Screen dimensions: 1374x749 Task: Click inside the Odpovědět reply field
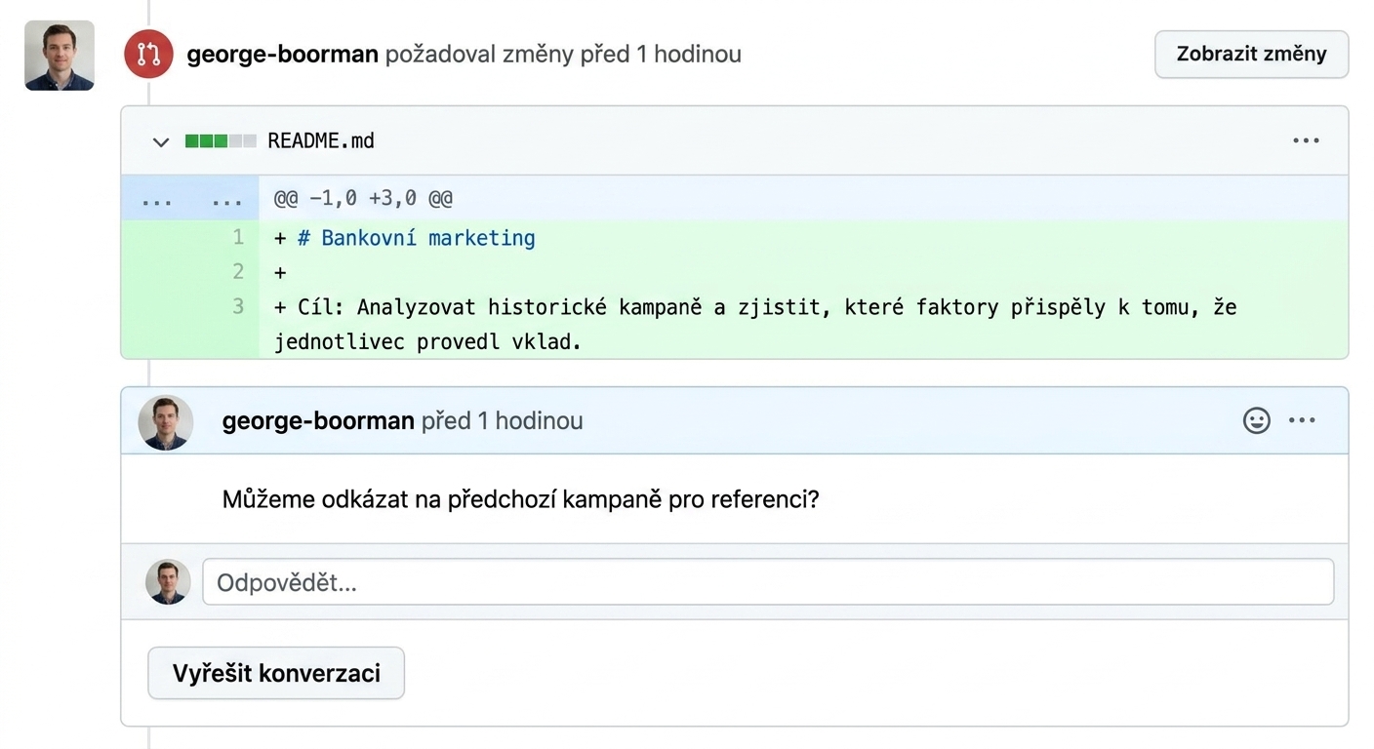tap(768, 582)
